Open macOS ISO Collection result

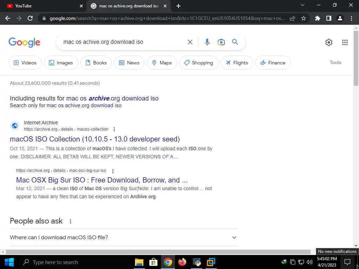coord(95,139)
